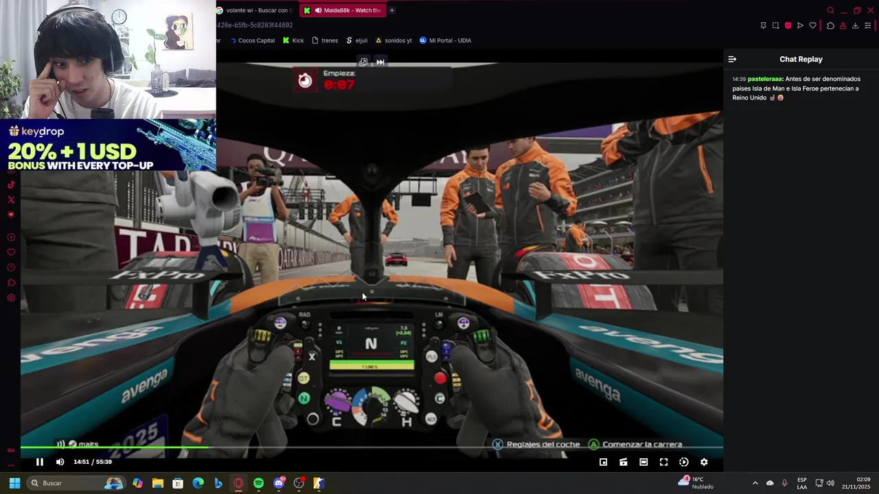Click the cast icon in player controls
Screen dimensions: 879x494
pyautogui.click(x=624, y=462)
